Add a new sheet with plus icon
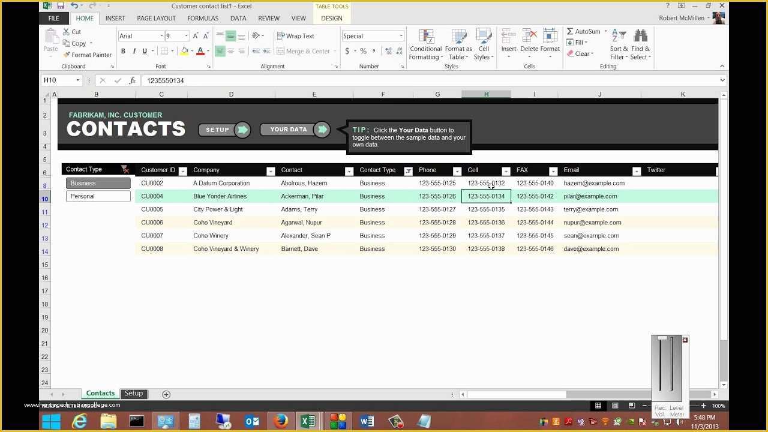Image resolution: width=768 pixels, height=432 pixels. (166, 394)
